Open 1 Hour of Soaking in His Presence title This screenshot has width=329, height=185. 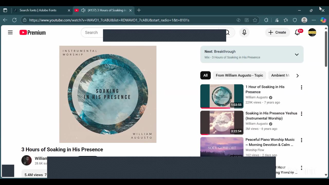coord(265,89)
